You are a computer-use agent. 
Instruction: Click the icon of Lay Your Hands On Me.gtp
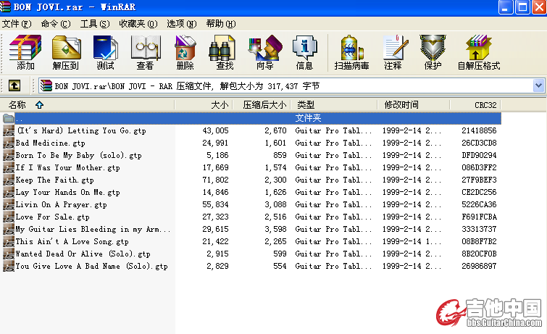click(9, 192)
